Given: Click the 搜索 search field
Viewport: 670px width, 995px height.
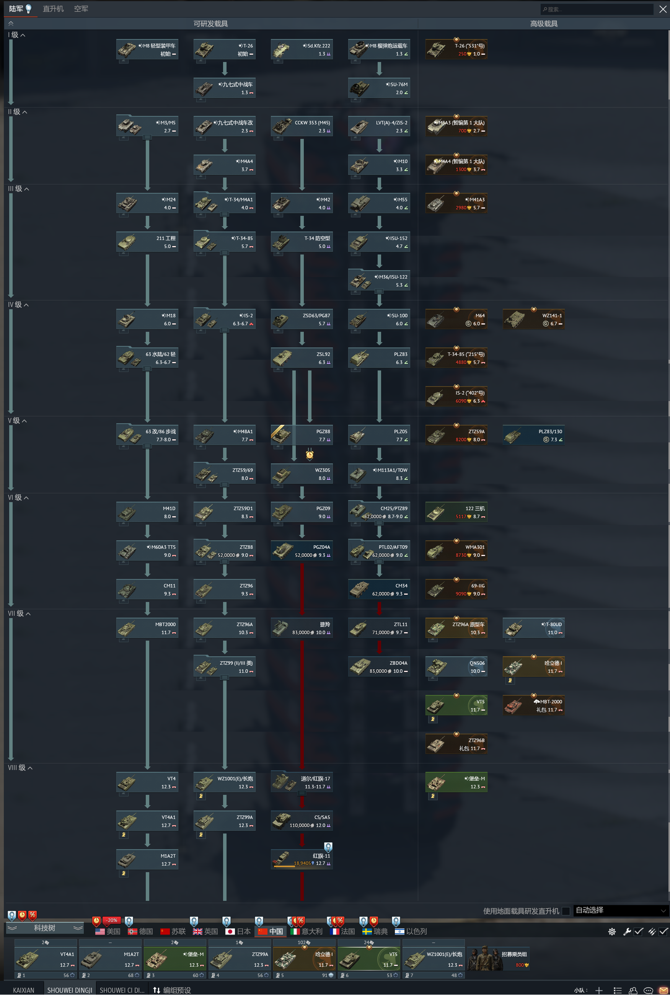Looking at the screenshot, I should pyautogui.click(x=597, y=9).
